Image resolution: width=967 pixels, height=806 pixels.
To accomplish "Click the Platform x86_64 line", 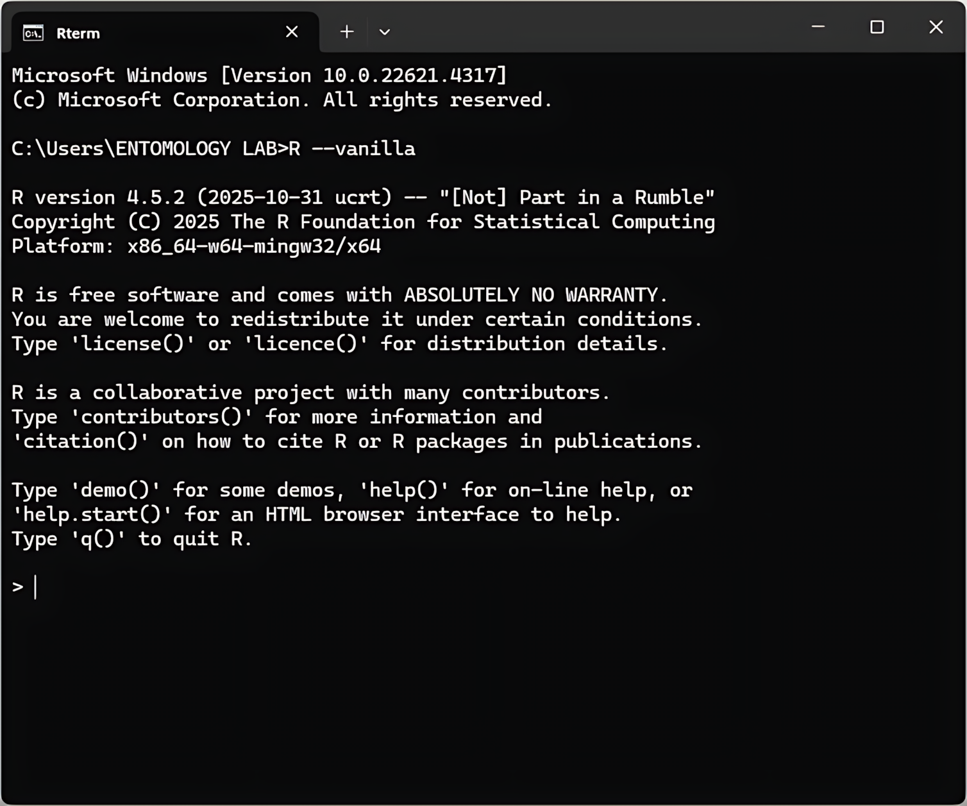I will coord(196,246).
